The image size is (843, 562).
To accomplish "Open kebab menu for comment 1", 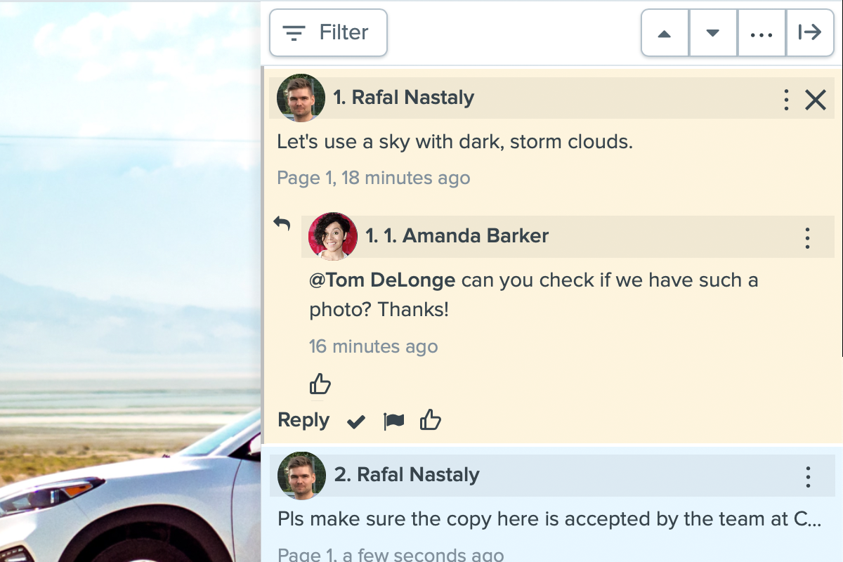I will click(x=786, y=100).
